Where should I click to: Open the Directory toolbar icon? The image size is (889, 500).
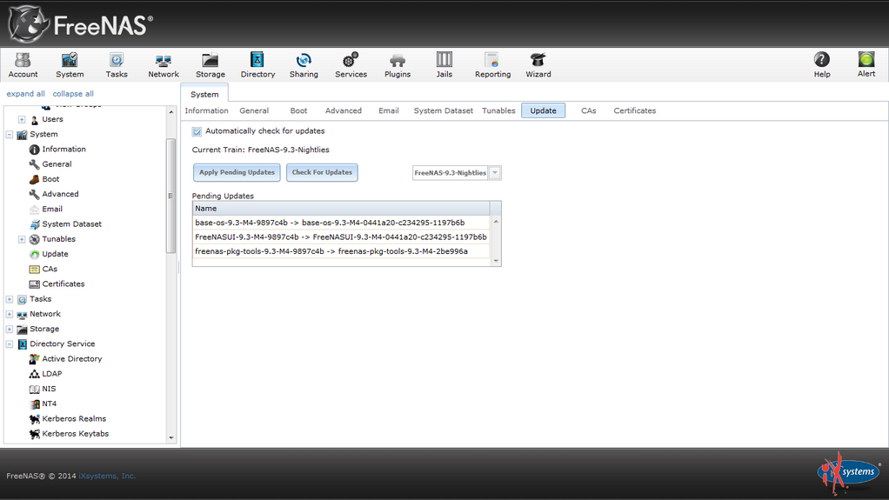pos(257,64)
